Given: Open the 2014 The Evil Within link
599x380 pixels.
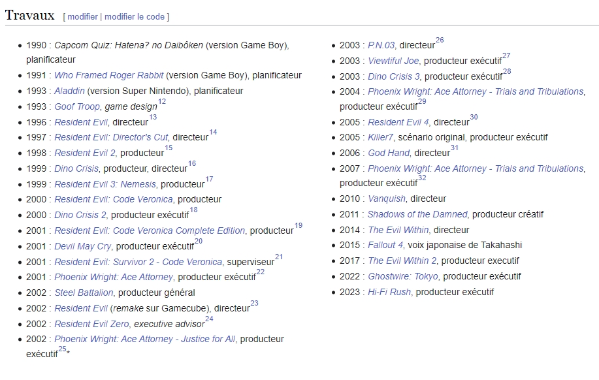Looking at the screenshot, I should pyautogui.click(x=398, y=230).
